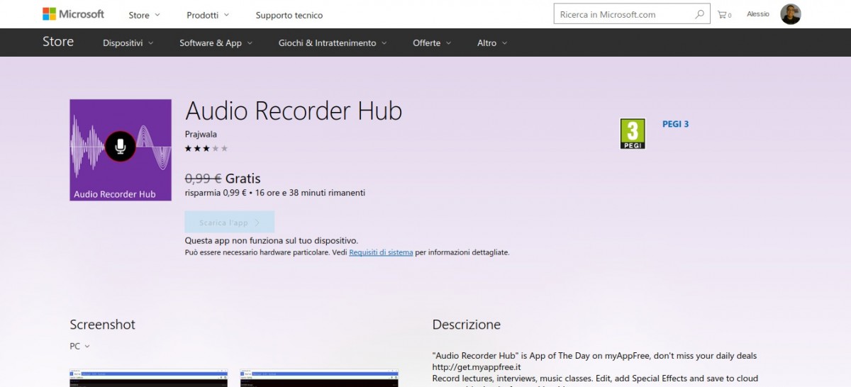The width and height of the screenshot is (851, 387).
Task: Click the '16 ore e 38 minuti rimanenti' text
Action: 310,193
